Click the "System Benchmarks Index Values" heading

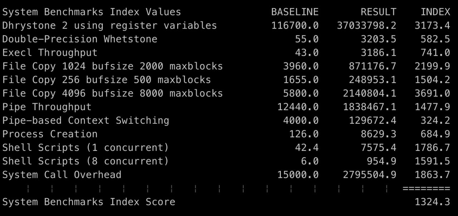pyautogui.click(x=92, y=12)
